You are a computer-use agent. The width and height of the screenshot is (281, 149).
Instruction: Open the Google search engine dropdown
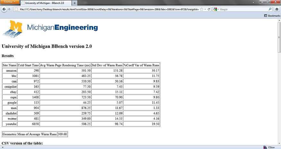[x=217, y=9]
